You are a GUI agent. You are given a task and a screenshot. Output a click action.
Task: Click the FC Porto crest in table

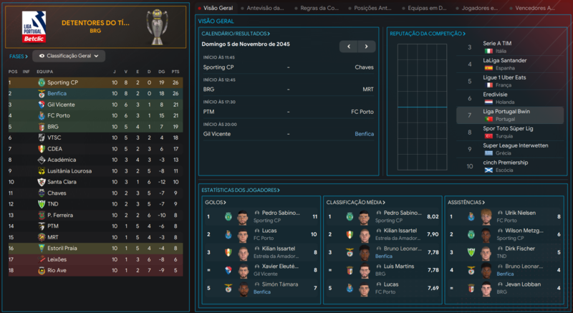pos(42,115)
